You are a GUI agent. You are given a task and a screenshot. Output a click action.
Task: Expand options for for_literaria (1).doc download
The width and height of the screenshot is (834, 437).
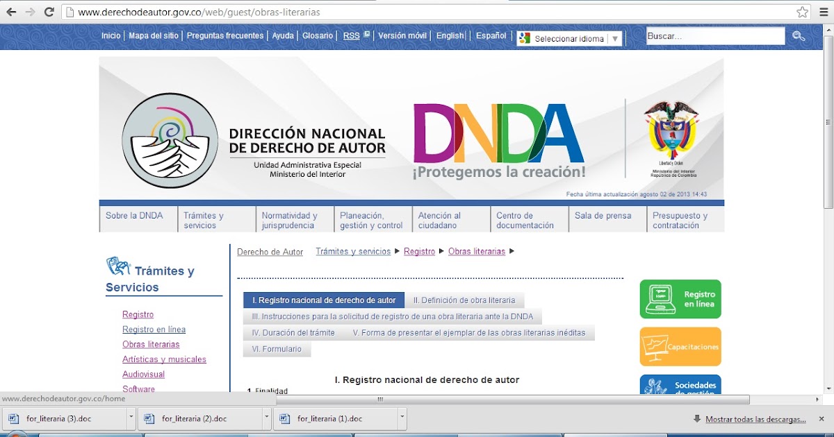[402, 419]
